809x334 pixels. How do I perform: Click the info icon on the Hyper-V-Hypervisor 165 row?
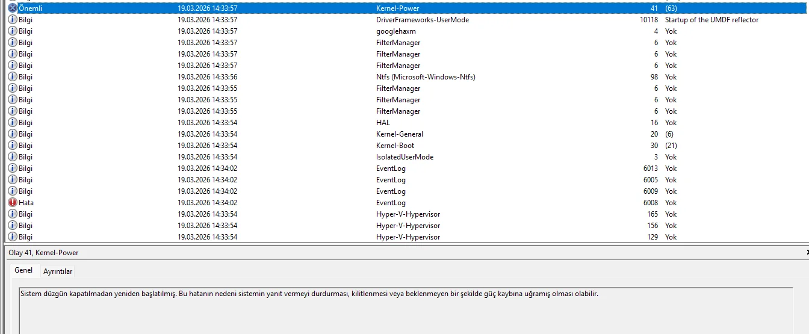point(13,214)
